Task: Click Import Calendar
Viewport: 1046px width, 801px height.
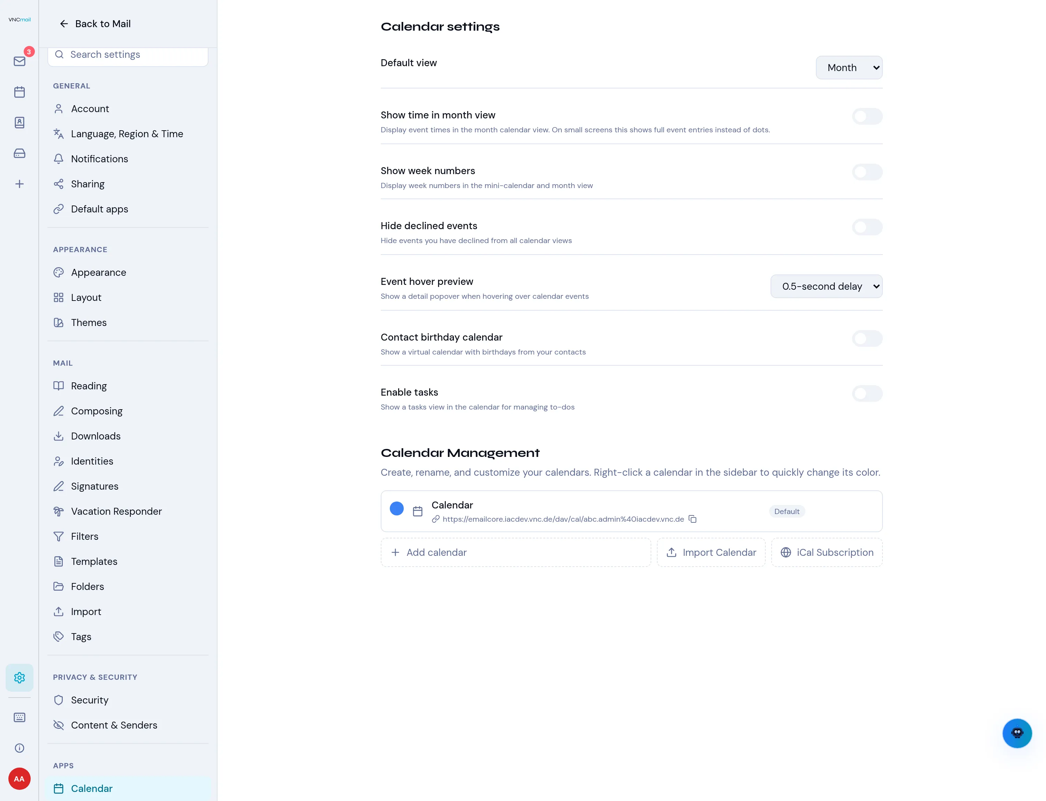Action: 711,553
